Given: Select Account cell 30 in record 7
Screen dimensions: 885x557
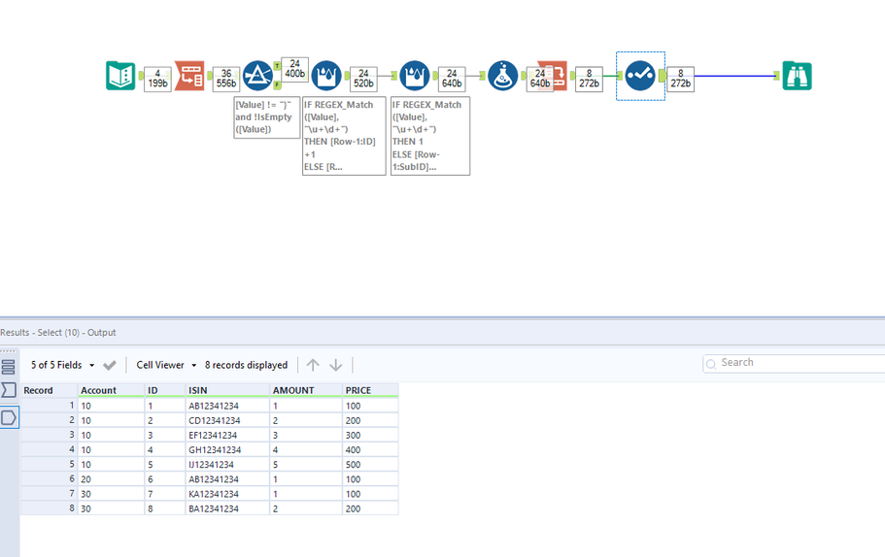Looking at the screenshot, I should (111, 494).
